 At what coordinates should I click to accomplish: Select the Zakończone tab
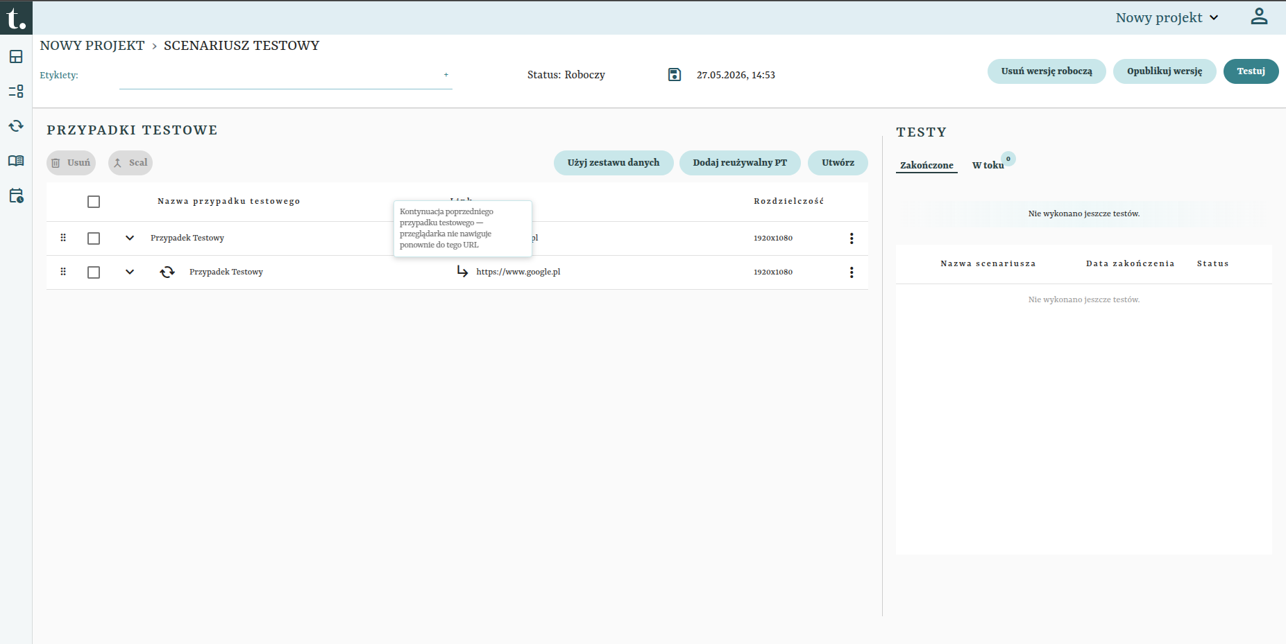[x=927, y=165]
